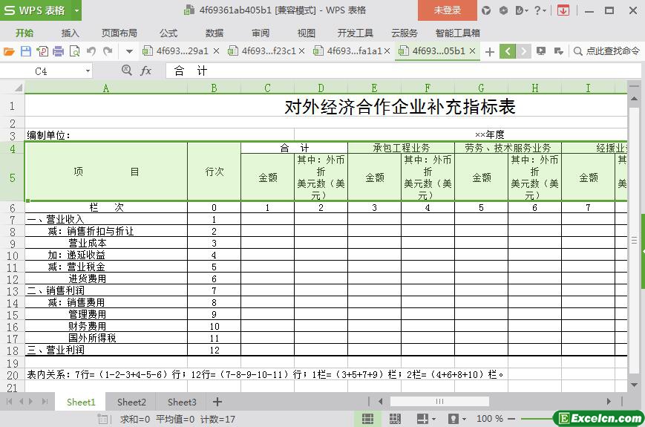
Task: Open the 审阅 ribbon tab
Action: 261,33
